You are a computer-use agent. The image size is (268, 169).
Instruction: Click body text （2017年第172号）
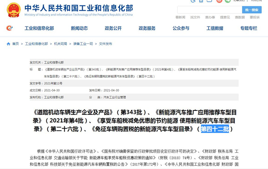coord(144,165)
